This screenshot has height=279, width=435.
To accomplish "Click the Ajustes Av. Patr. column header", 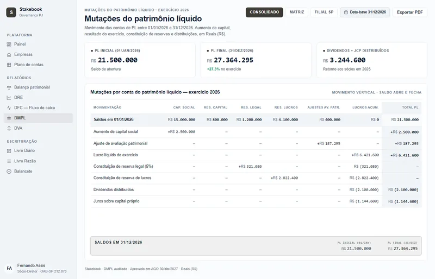I will point(324,107).
